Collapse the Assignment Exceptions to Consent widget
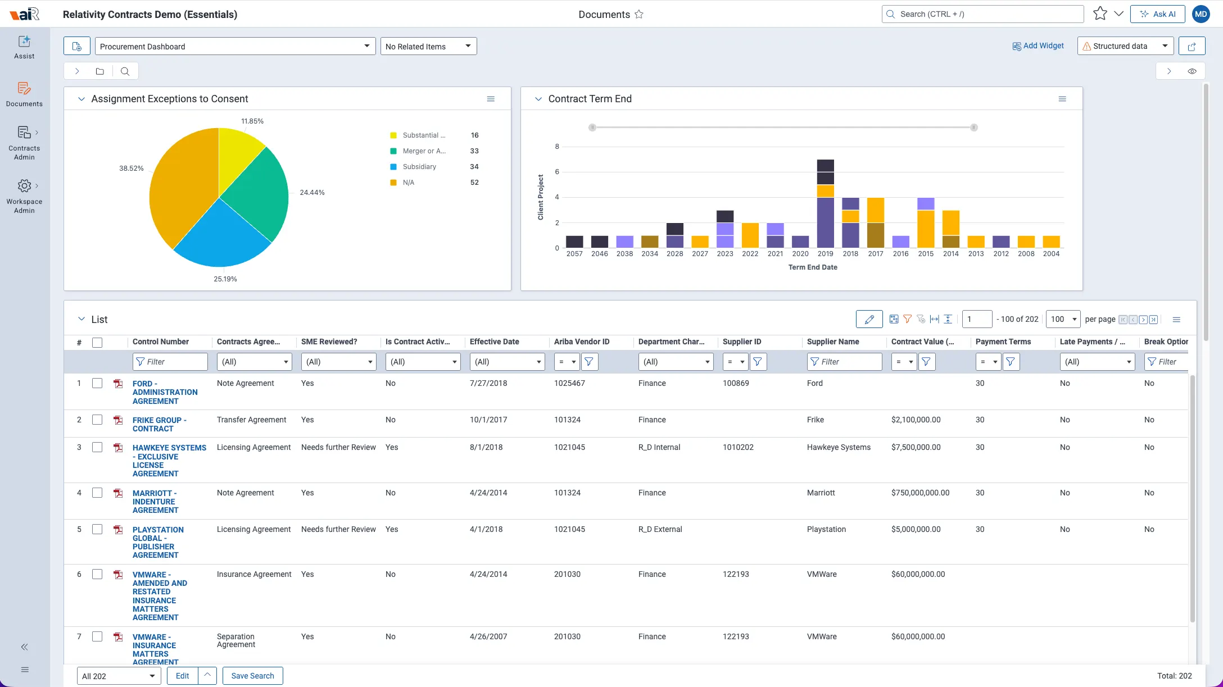 (81, 99)
